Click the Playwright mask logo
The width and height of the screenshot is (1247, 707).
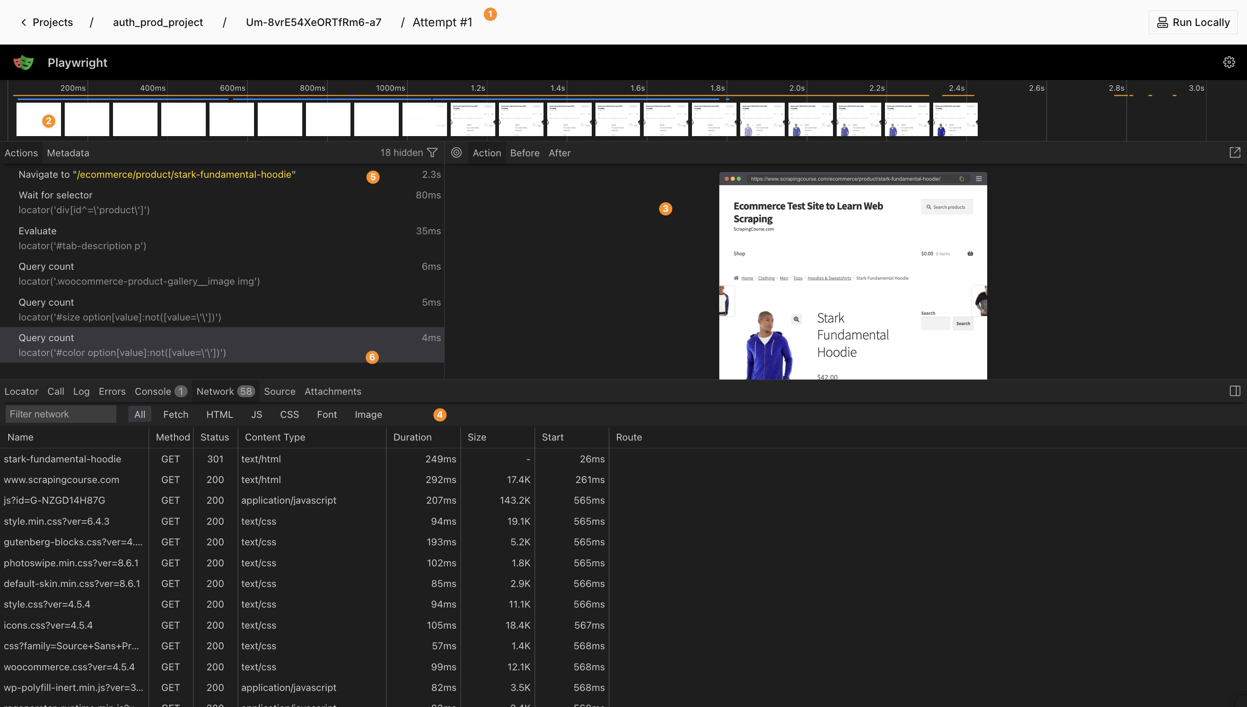[x=24, y=62]
